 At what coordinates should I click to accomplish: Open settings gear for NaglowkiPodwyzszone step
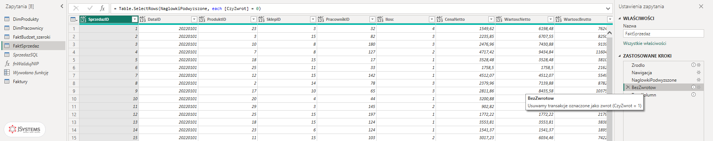click(x=699, y=80)
